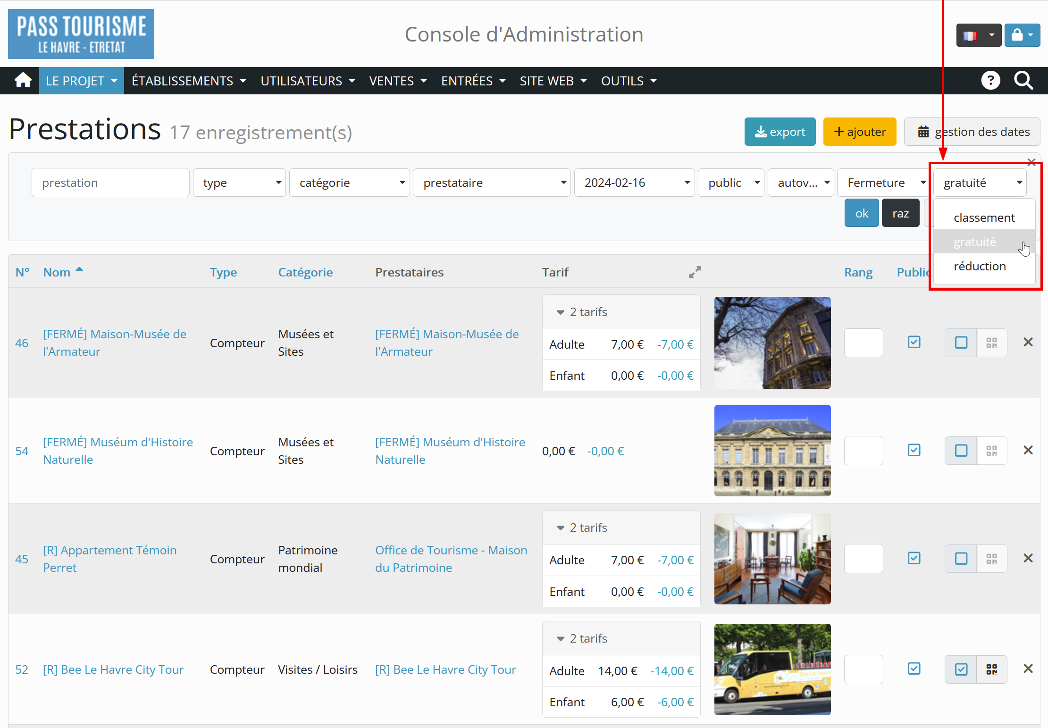Delete the Muséum d'Histoire Naturelle row
The image size is (1048, 728).
tap(1028, 450)
